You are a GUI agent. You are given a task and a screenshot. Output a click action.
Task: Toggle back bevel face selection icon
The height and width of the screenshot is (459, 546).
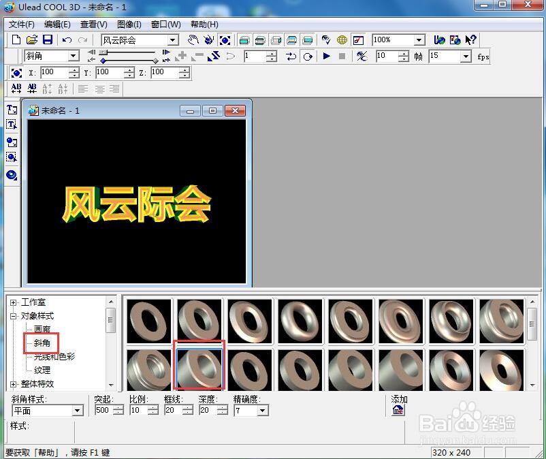tap(291, 40)
